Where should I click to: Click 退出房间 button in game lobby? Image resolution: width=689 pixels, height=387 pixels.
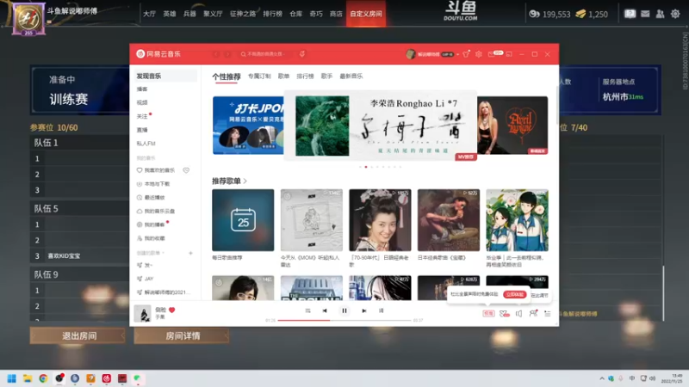tap(78, 335)
